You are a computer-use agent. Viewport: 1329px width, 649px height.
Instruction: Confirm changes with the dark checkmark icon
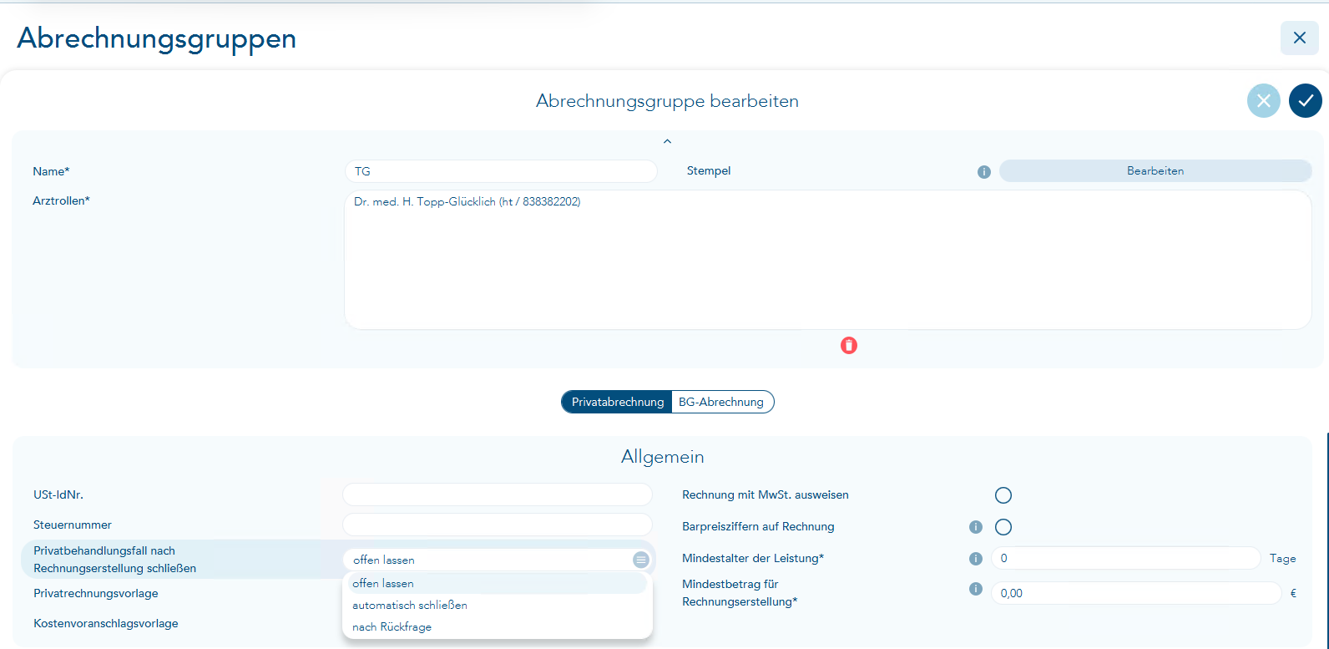(1305, 101)
